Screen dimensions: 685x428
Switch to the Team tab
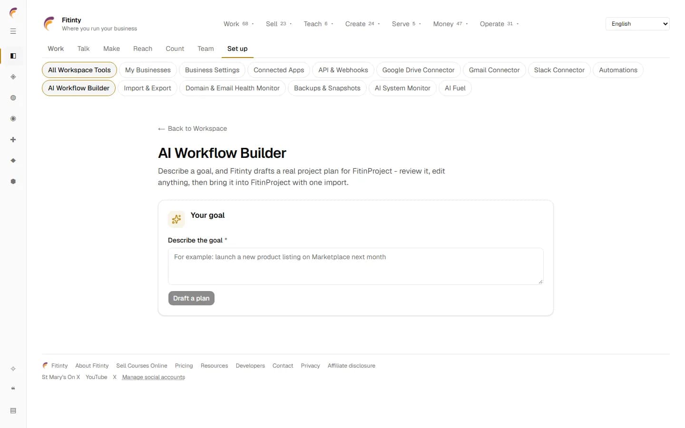pos(205,49)
